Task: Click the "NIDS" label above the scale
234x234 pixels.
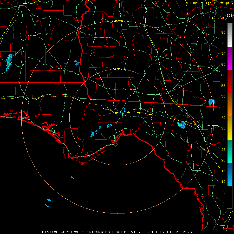Action: (x=228, y=16)
